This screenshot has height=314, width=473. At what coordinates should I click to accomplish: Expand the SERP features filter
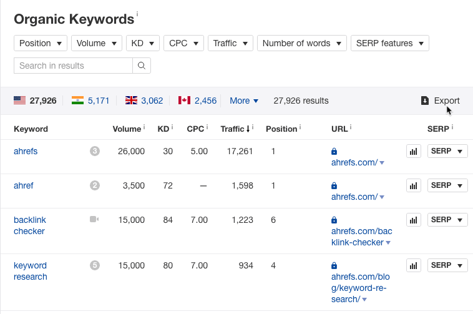[389, 43]
